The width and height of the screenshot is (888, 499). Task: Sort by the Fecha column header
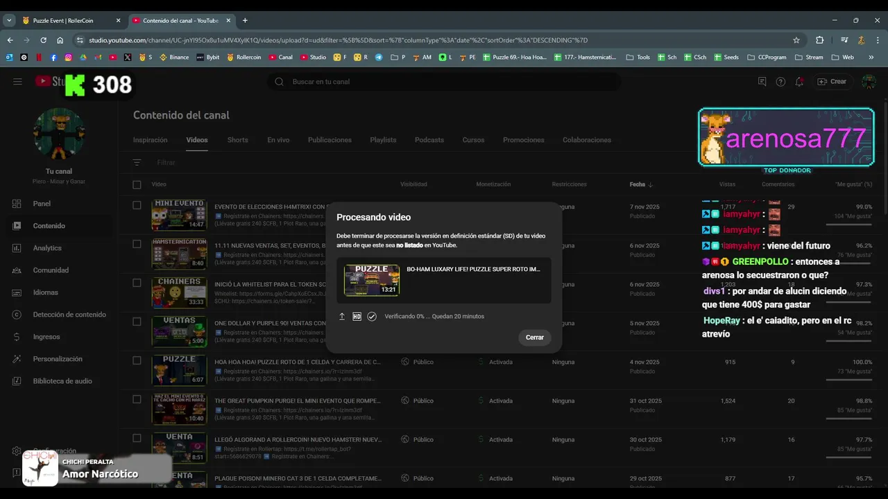coord(641,184)
